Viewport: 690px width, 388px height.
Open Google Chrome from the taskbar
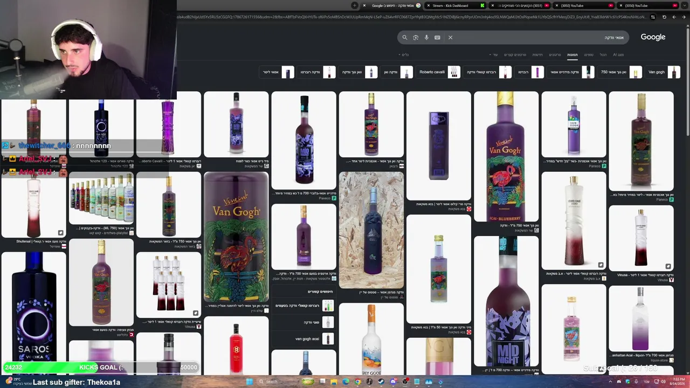point(357,382)
